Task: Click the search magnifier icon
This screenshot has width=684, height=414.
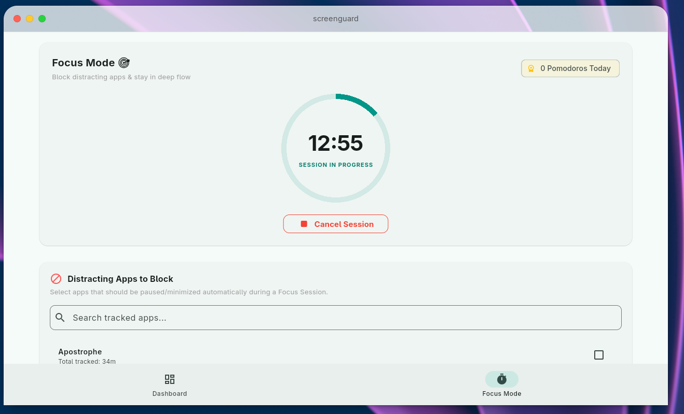Action: click(x=60, y=318)
